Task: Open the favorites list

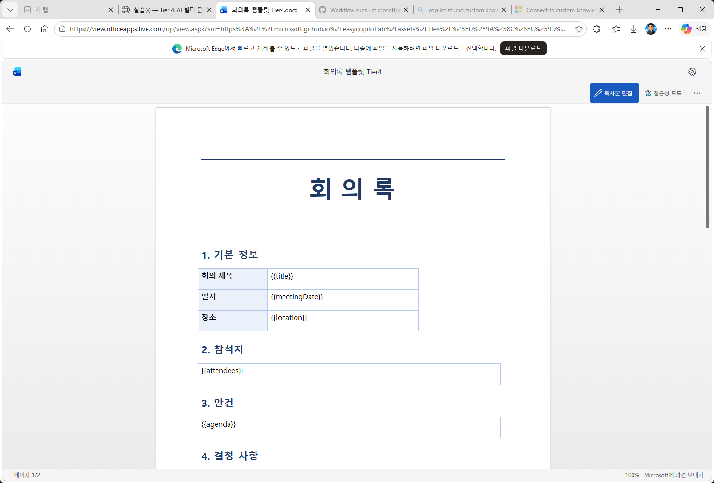Action: [x=616, y=29]
